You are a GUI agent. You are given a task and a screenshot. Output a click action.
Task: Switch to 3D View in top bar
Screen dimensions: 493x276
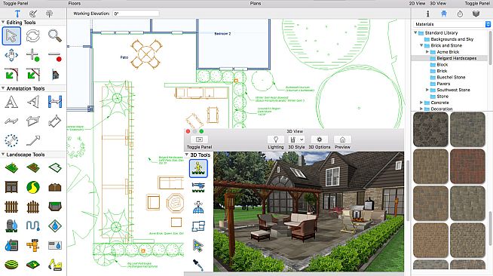pyautogui.click(x=438, y=3)
